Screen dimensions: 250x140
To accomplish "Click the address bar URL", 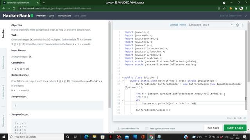I will click(x=57, y=9).
